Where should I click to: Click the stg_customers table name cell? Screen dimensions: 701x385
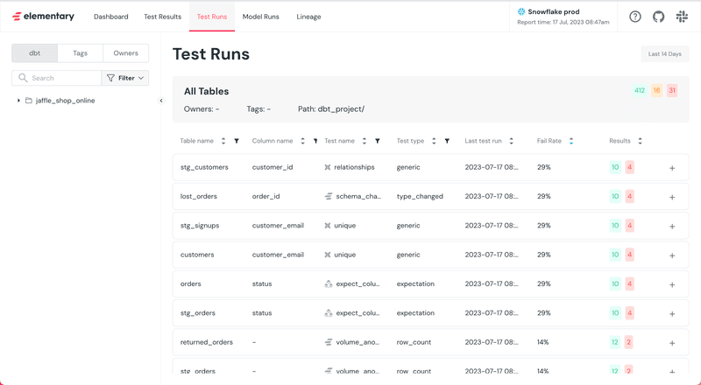pyautogui.click(x=204, y=167)
